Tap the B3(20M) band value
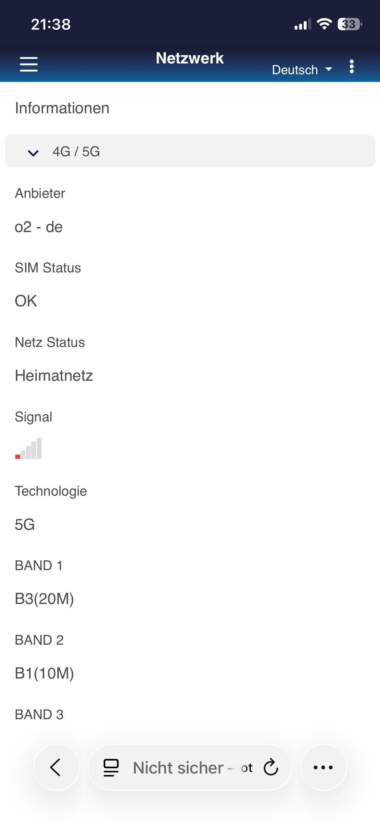Image resolution: width=380 pixels, height=824 pixels. pos(44,599)
